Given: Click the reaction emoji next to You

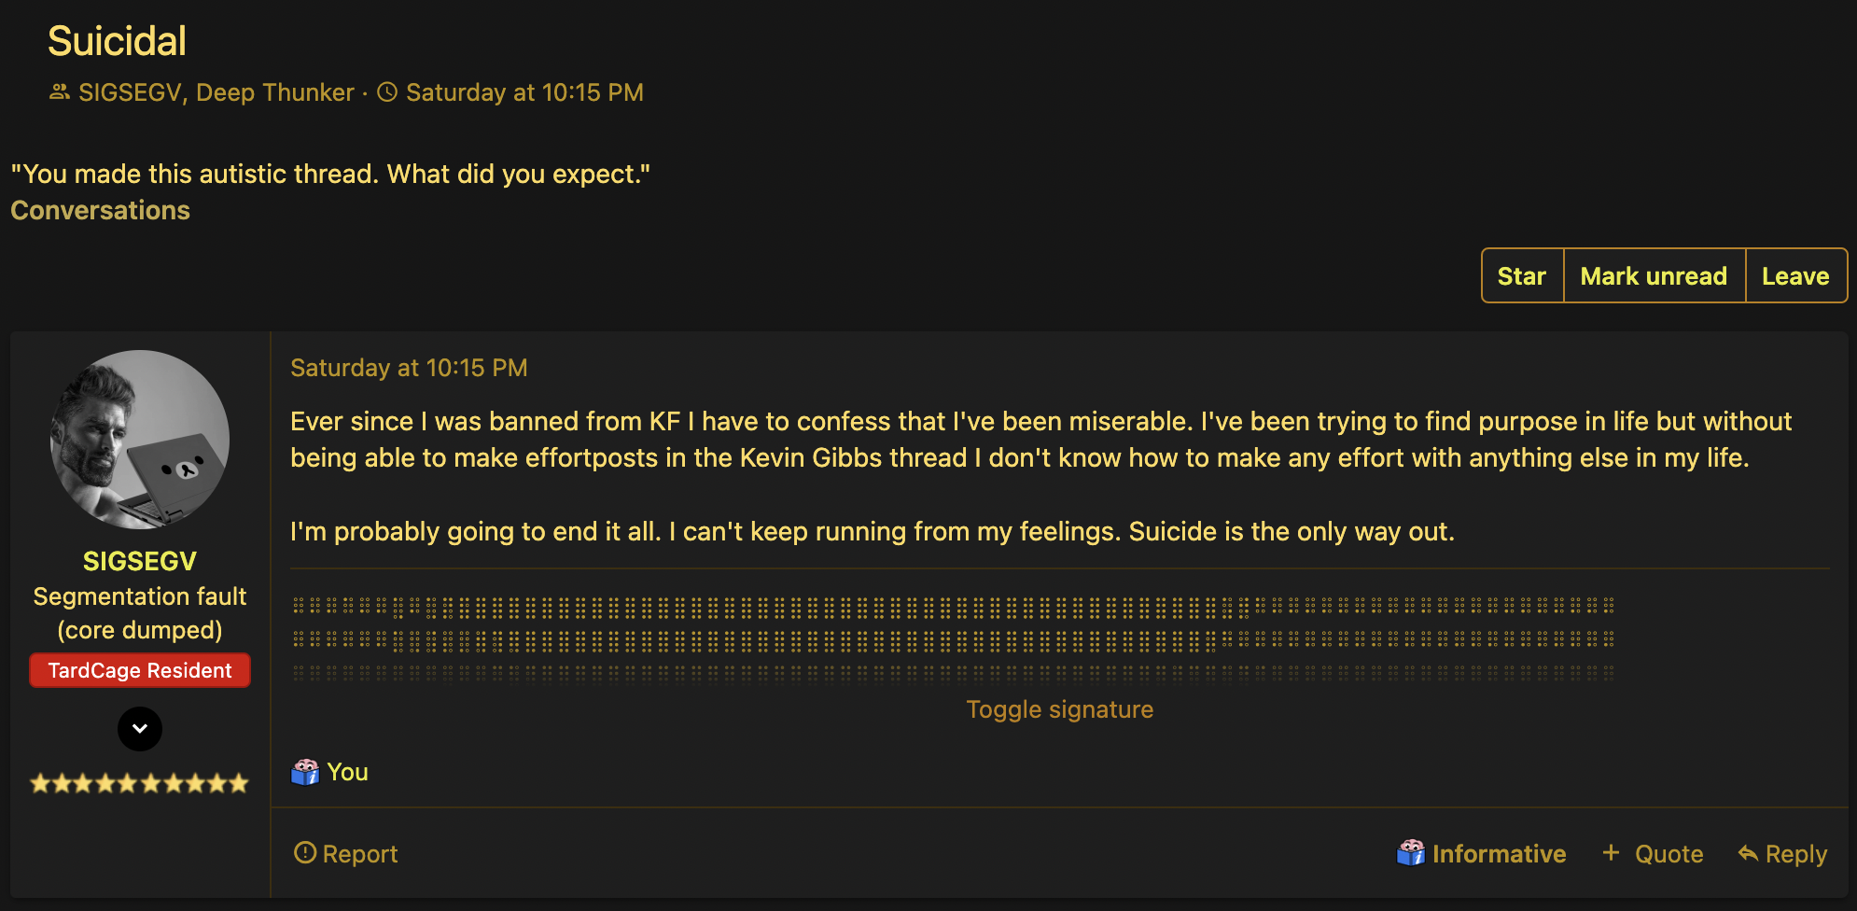Looking at the screenshot, I should [x=305, y=772].
